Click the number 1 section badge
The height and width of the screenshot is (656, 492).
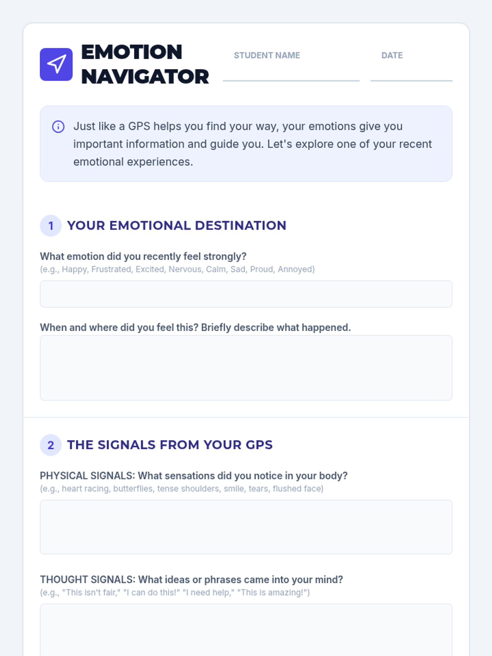(50, 226)
